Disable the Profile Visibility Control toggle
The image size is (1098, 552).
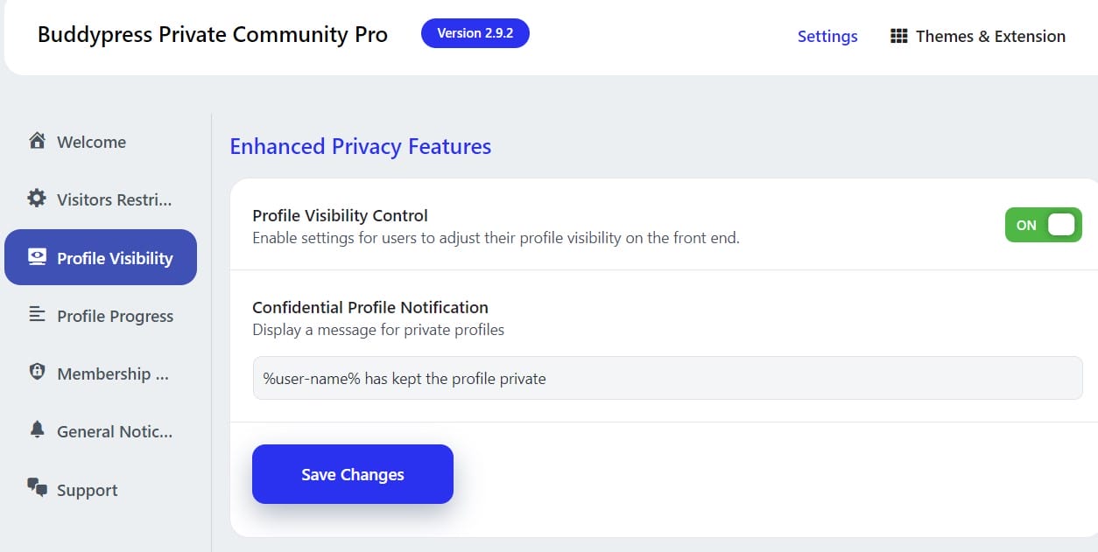click(x=1043, y=225)
